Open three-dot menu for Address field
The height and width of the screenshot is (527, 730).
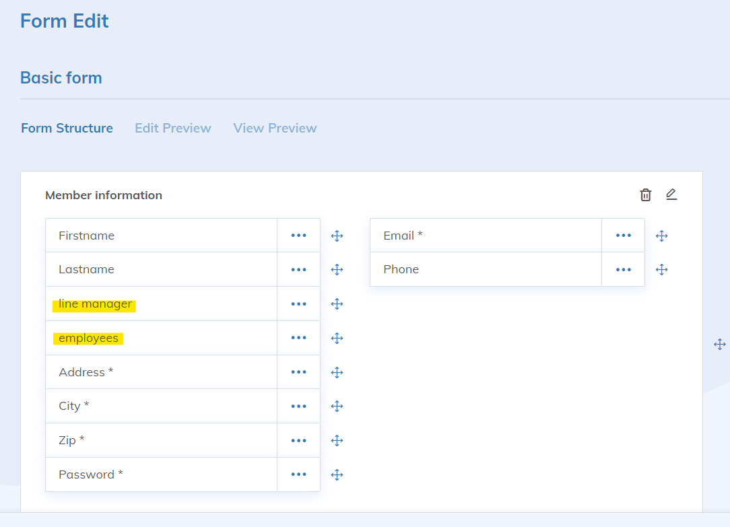click(298, 372)
